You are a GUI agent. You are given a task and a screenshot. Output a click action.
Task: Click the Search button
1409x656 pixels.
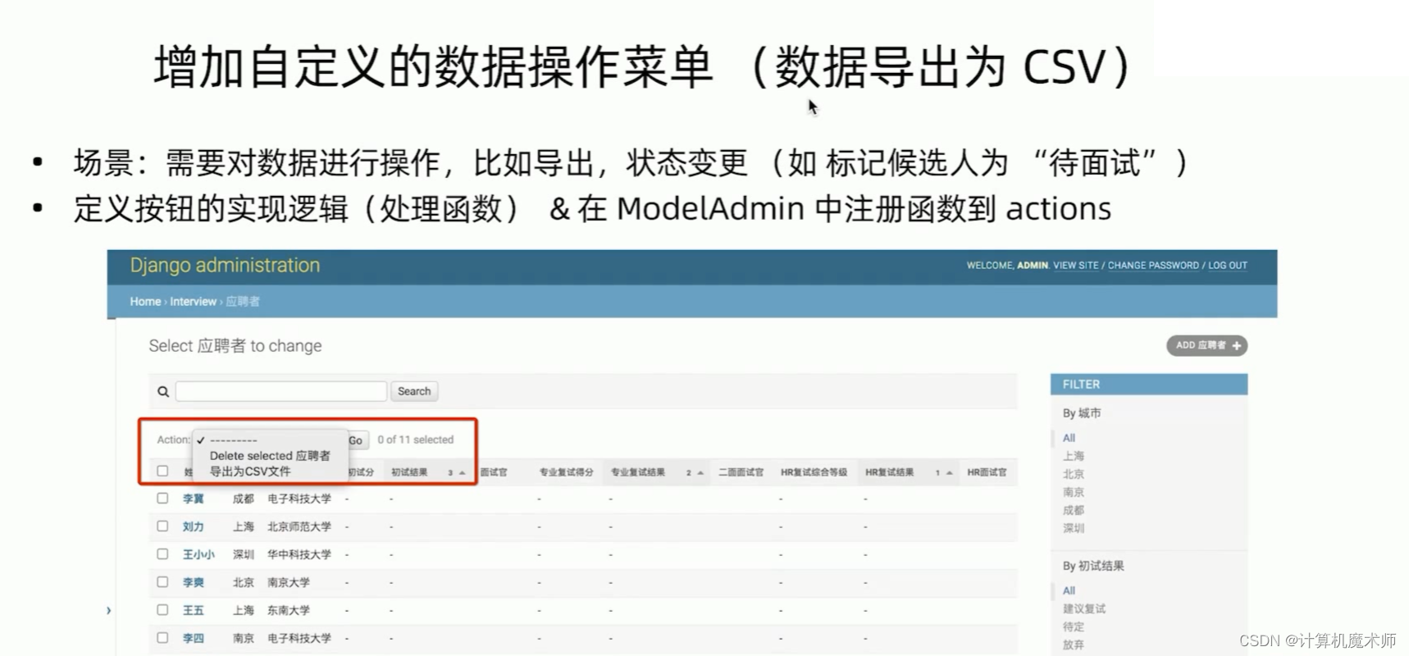[x=414, y=391]
